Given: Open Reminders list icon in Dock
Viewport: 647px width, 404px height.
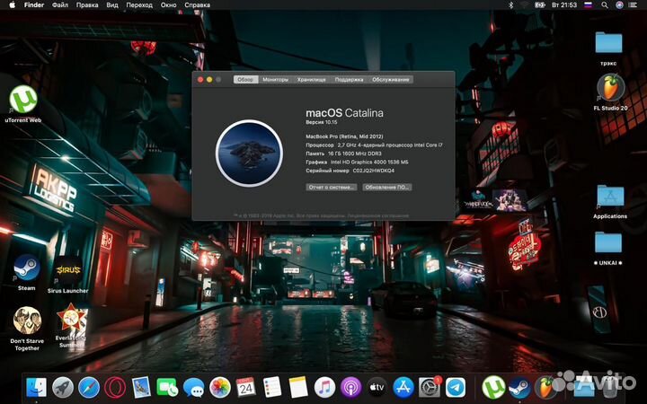Looking at the screenshot, I should [x=272, y=388].
